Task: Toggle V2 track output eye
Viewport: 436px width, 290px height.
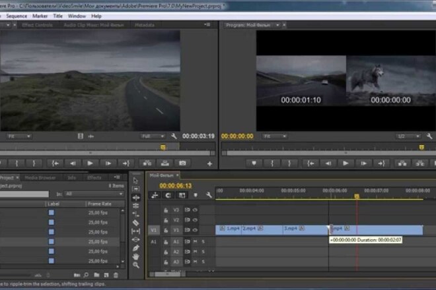Action: click(x=195, y=220)
